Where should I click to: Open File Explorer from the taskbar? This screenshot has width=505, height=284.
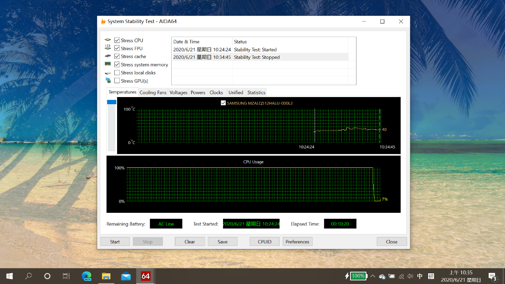coord(106,276)
